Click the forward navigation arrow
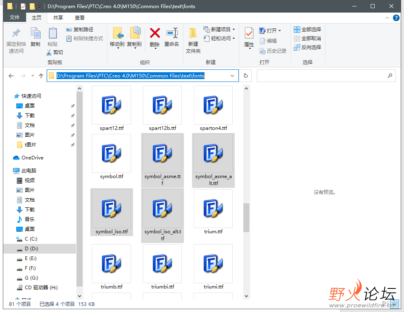Viewport: 404px width, 312px height. click(x=23, y=76)
